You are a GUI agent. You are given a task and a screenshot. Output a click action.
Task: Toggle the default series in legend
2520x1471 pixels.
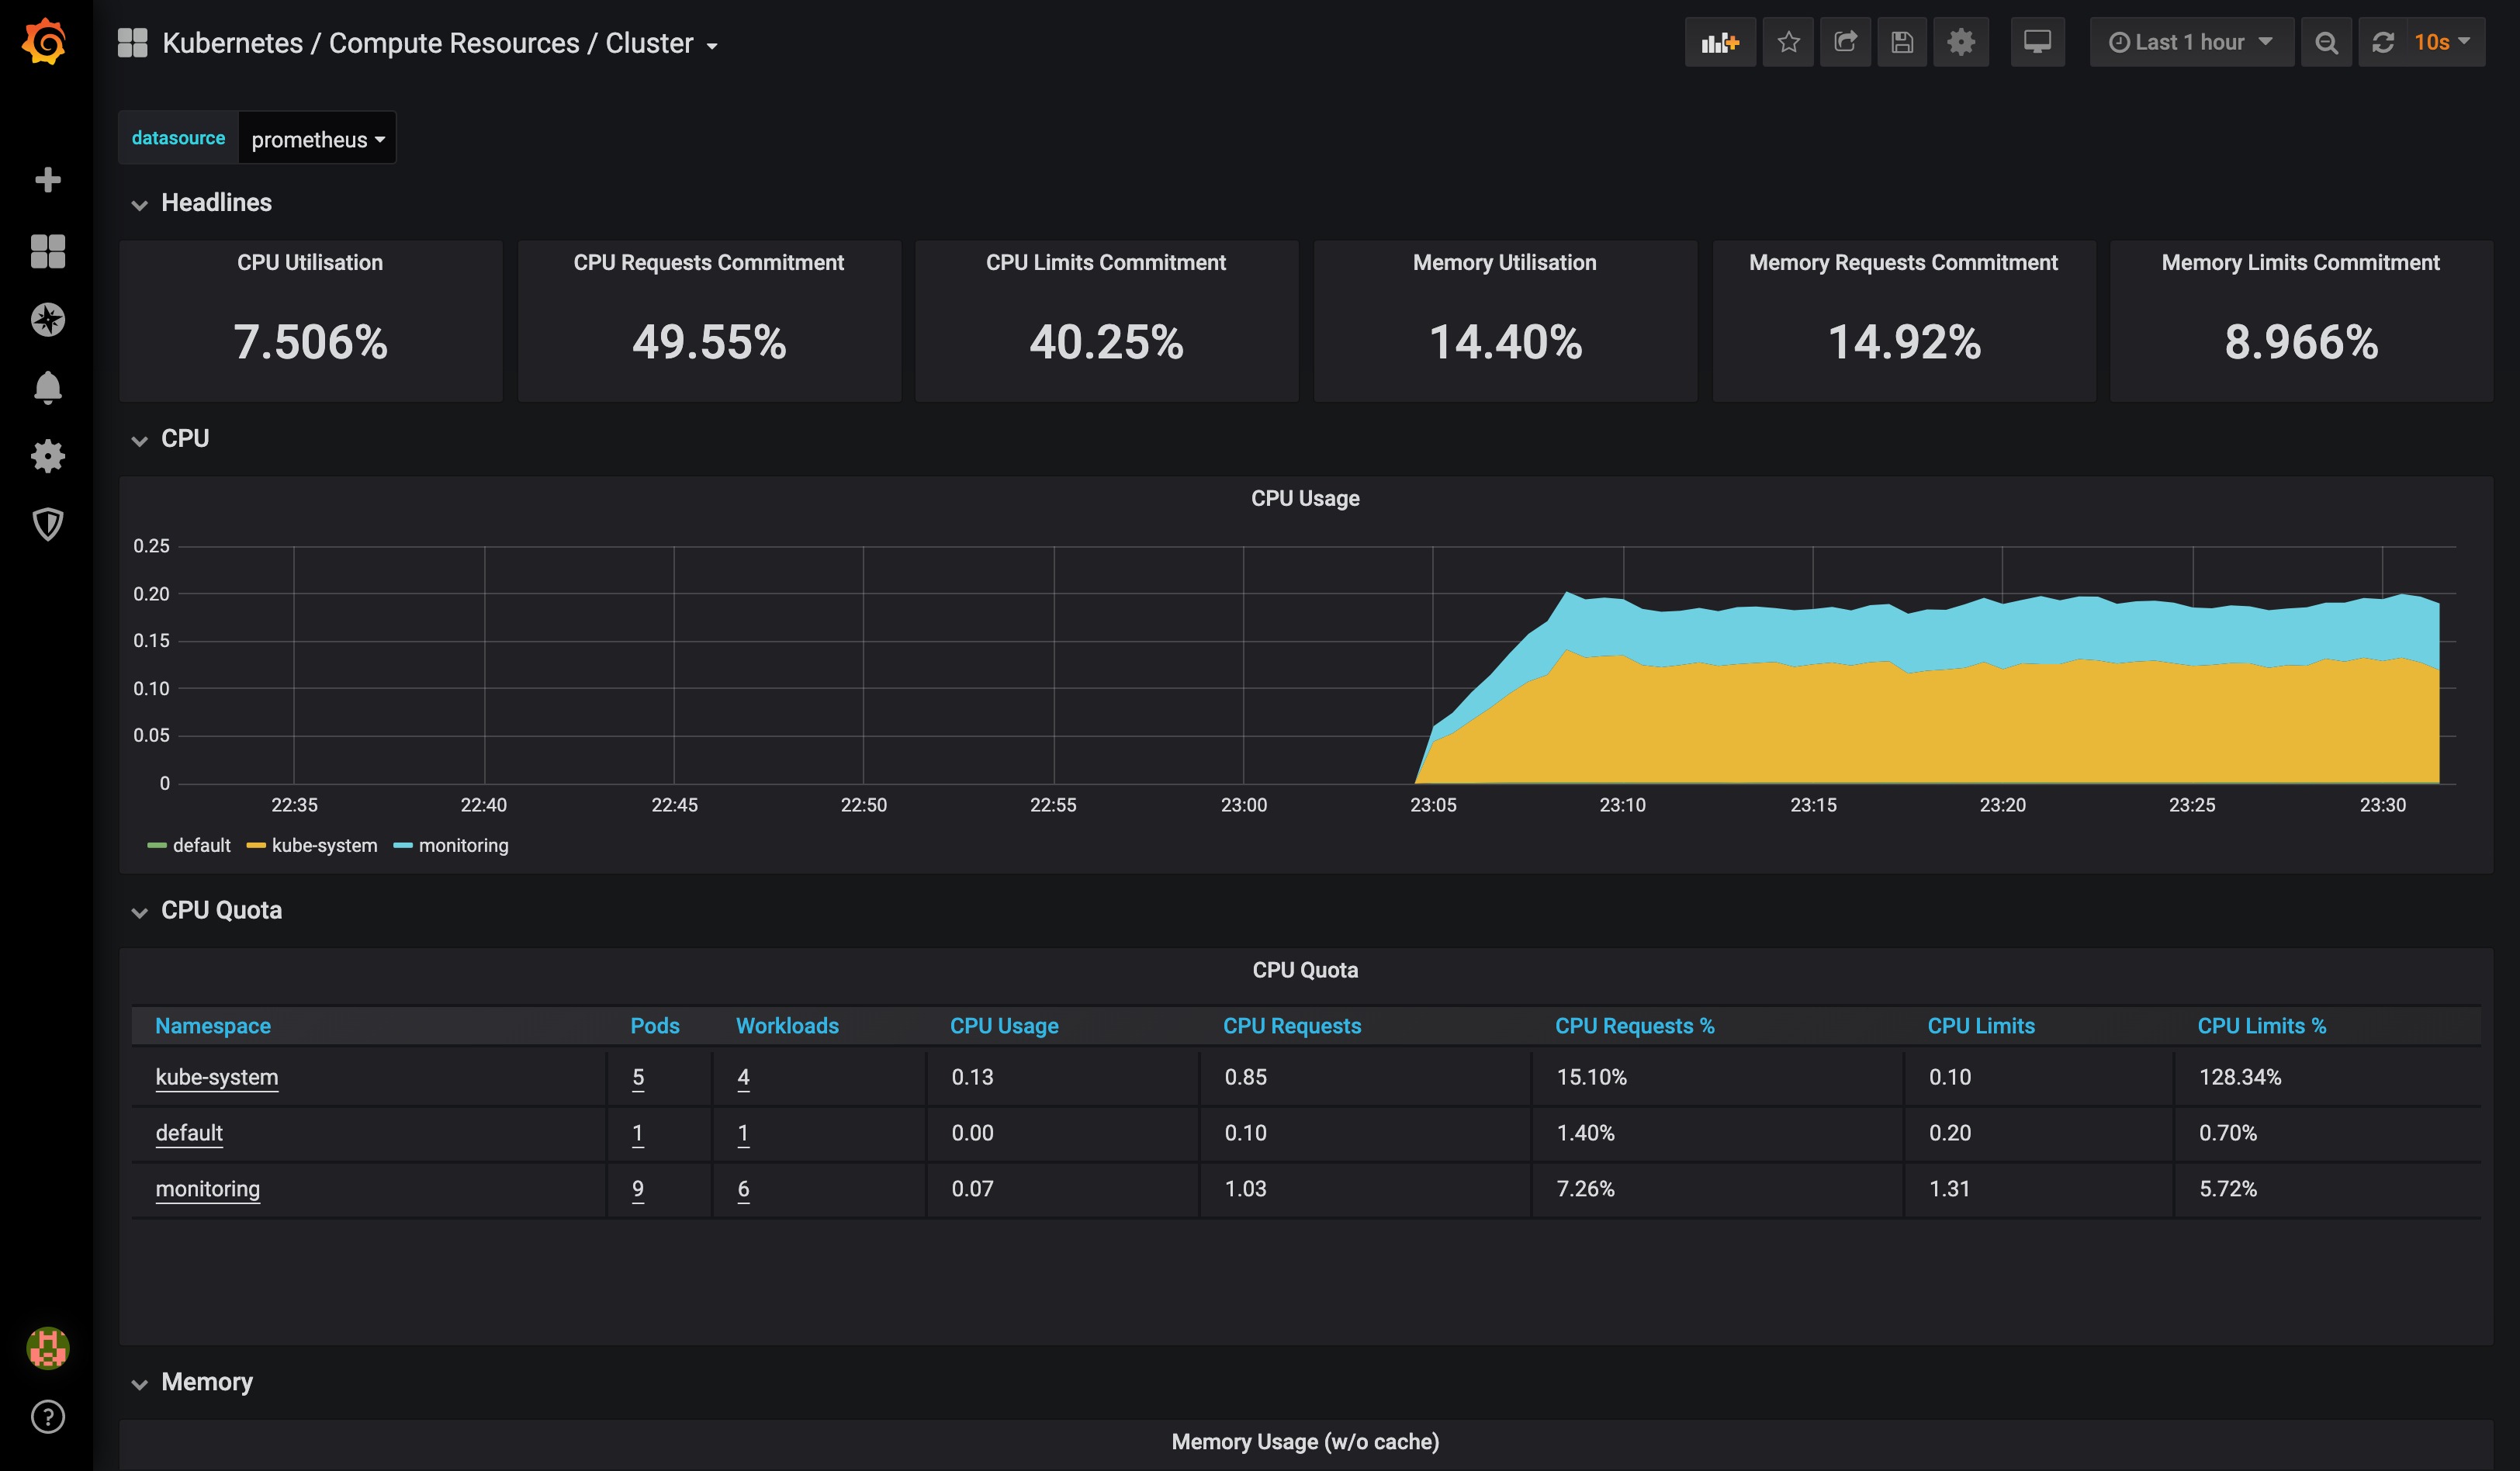click(x=201, y=846)
